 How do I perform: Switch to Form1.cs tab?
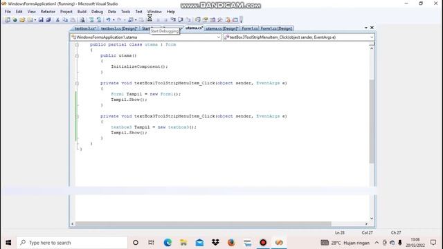click(x=249, y=28)
